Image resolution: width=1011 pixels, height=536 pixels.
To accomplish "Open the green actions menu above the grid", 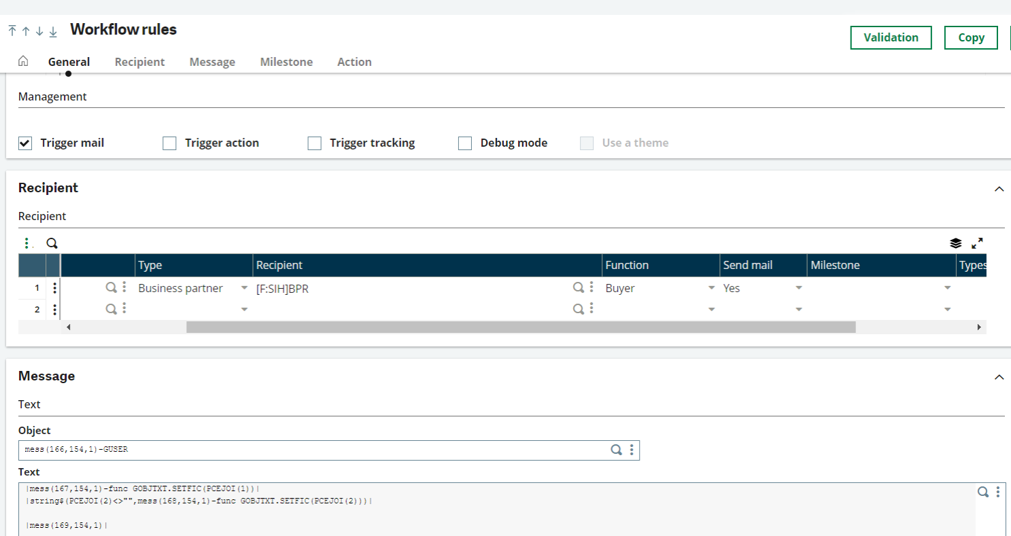I will pyautogui.click(x=27, y=243).
